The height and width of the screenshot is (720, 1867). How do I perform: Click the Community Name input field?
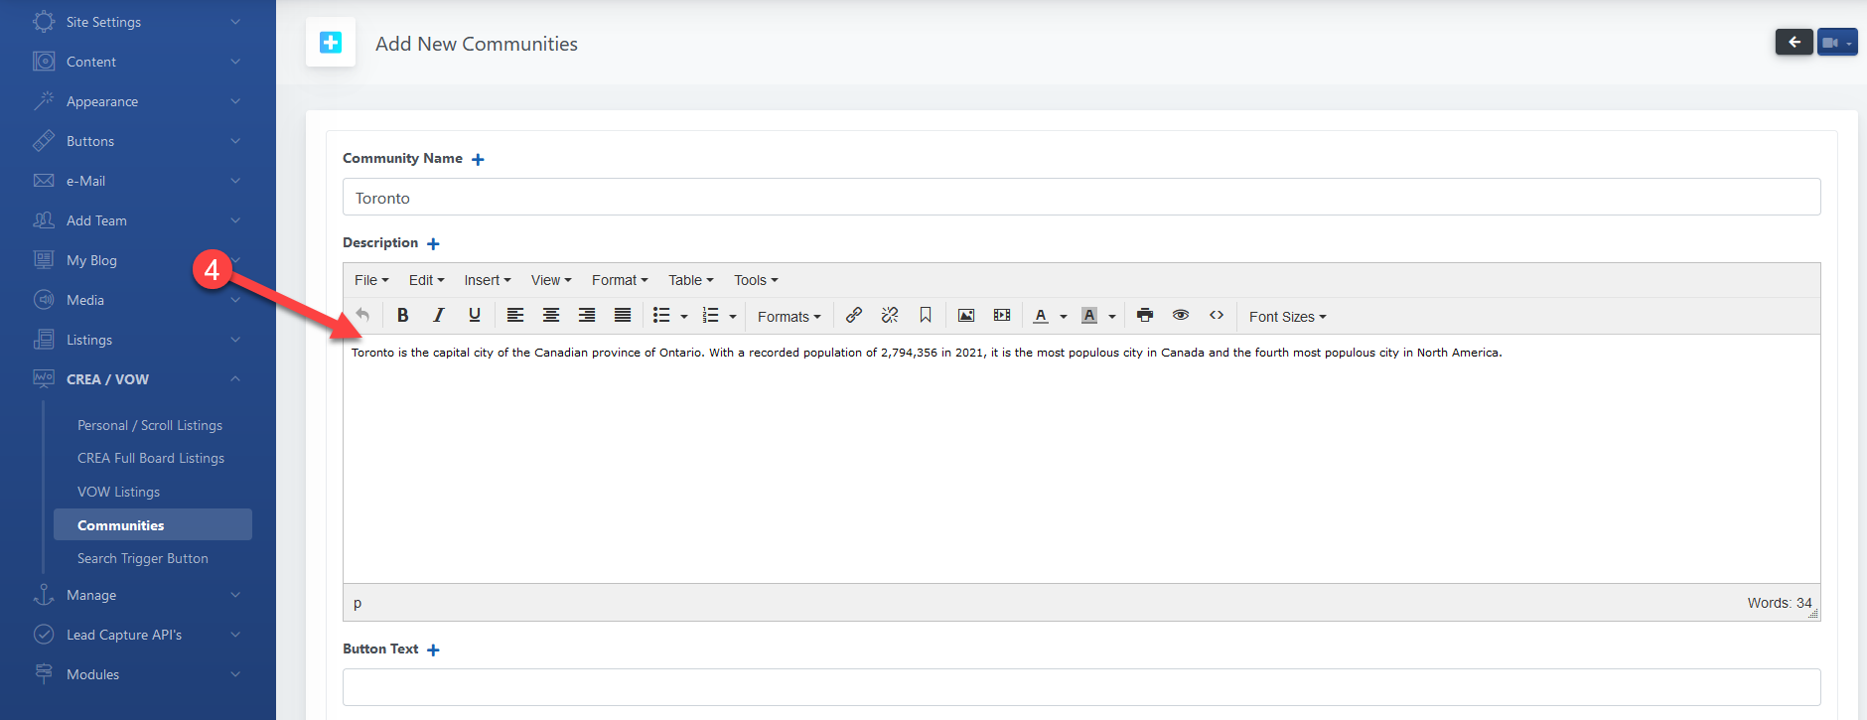1080,198
